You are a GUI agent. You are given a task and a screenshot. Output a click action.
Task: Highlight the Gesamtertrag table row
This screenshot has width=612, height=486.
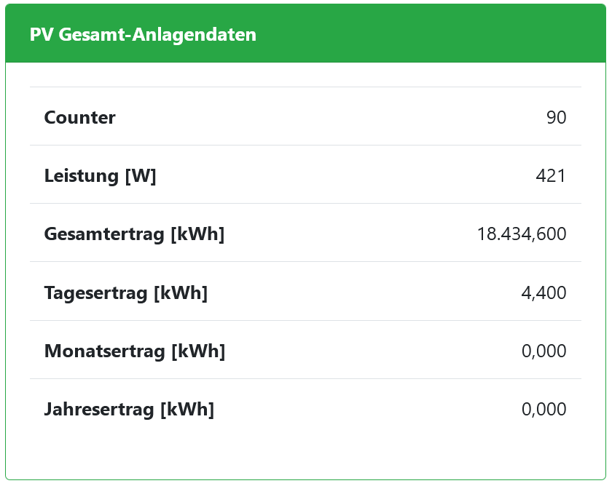(x=306, y=234)
